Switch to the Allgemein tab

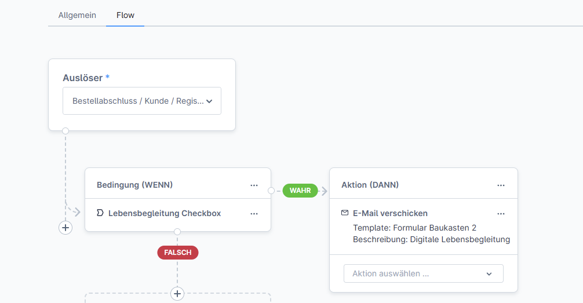[77, 15]
